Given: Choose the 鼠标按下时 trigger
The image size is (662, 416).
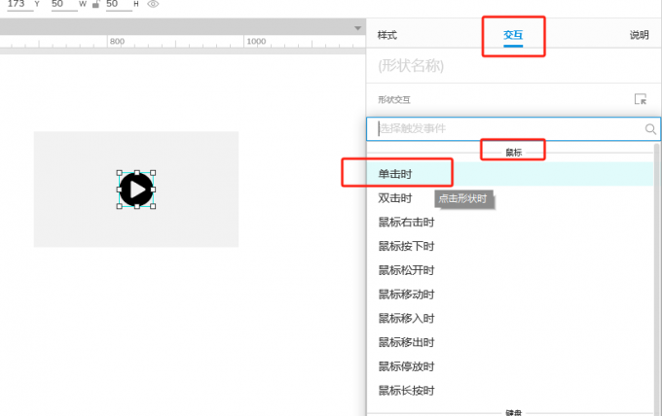Looking at the screenshot, I should (x=510, y=246).
